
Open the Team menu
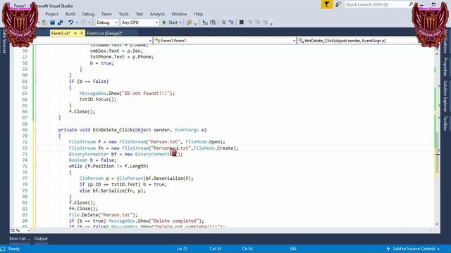(x=106, y=14)
